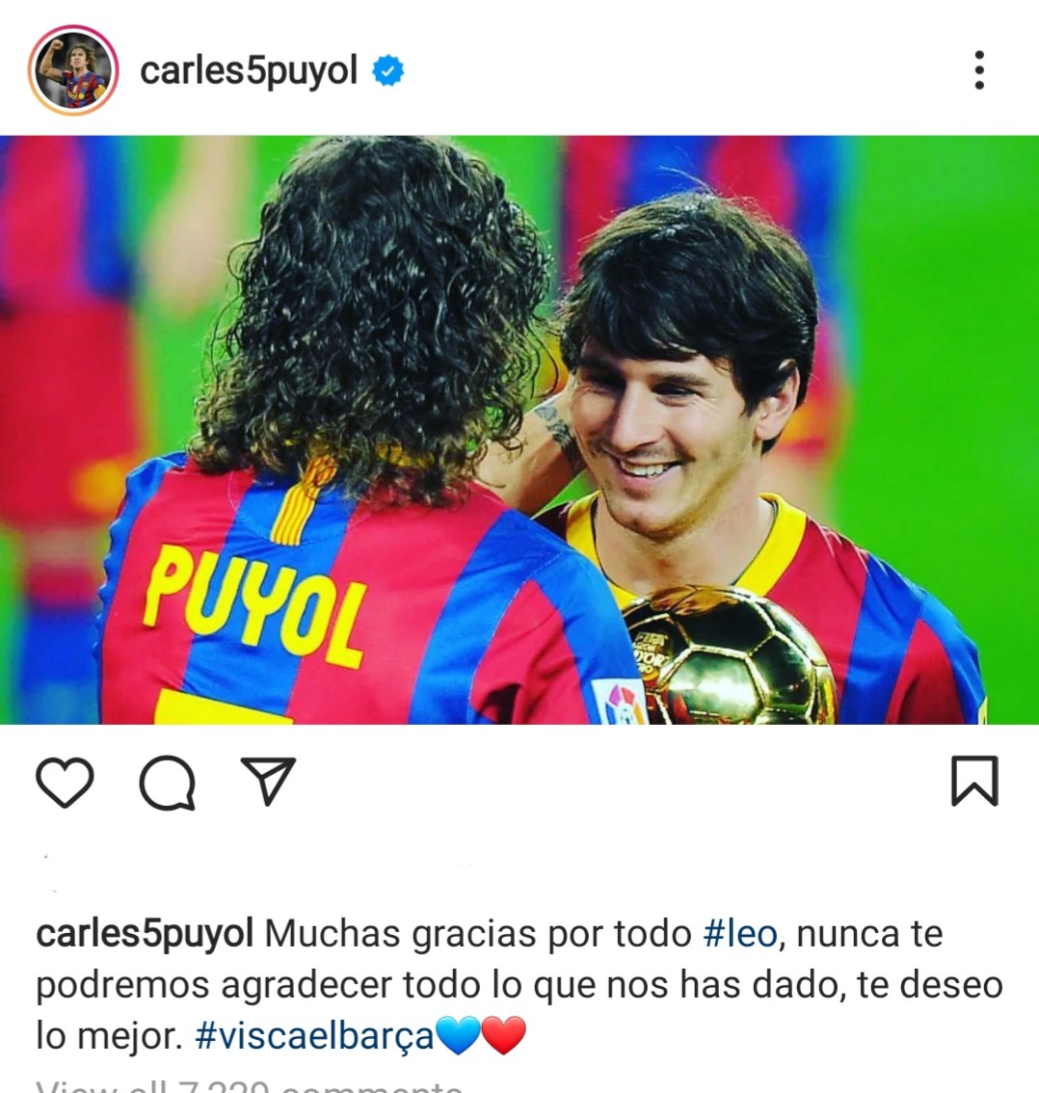1039x1093 pixels.
Task: Open the carles5puyol username in the post header
Action: (249, 71)
